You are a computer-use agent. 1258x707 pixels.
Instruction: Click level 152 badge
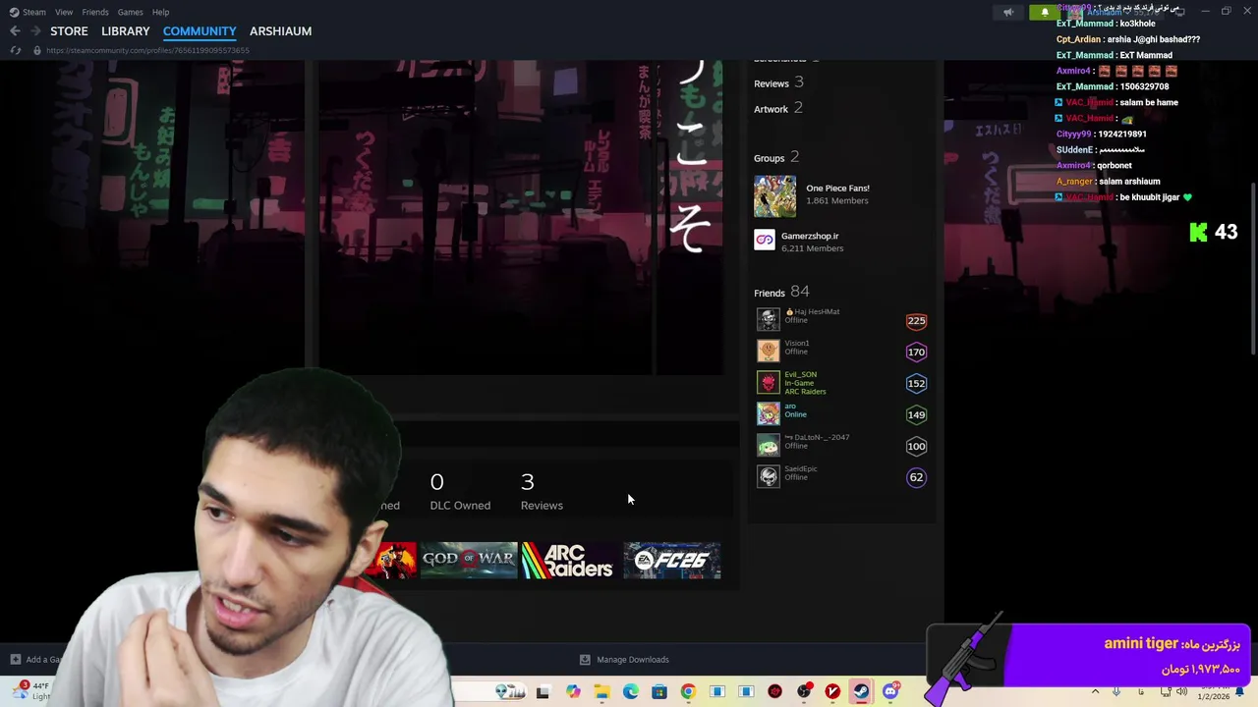[916, 383]
